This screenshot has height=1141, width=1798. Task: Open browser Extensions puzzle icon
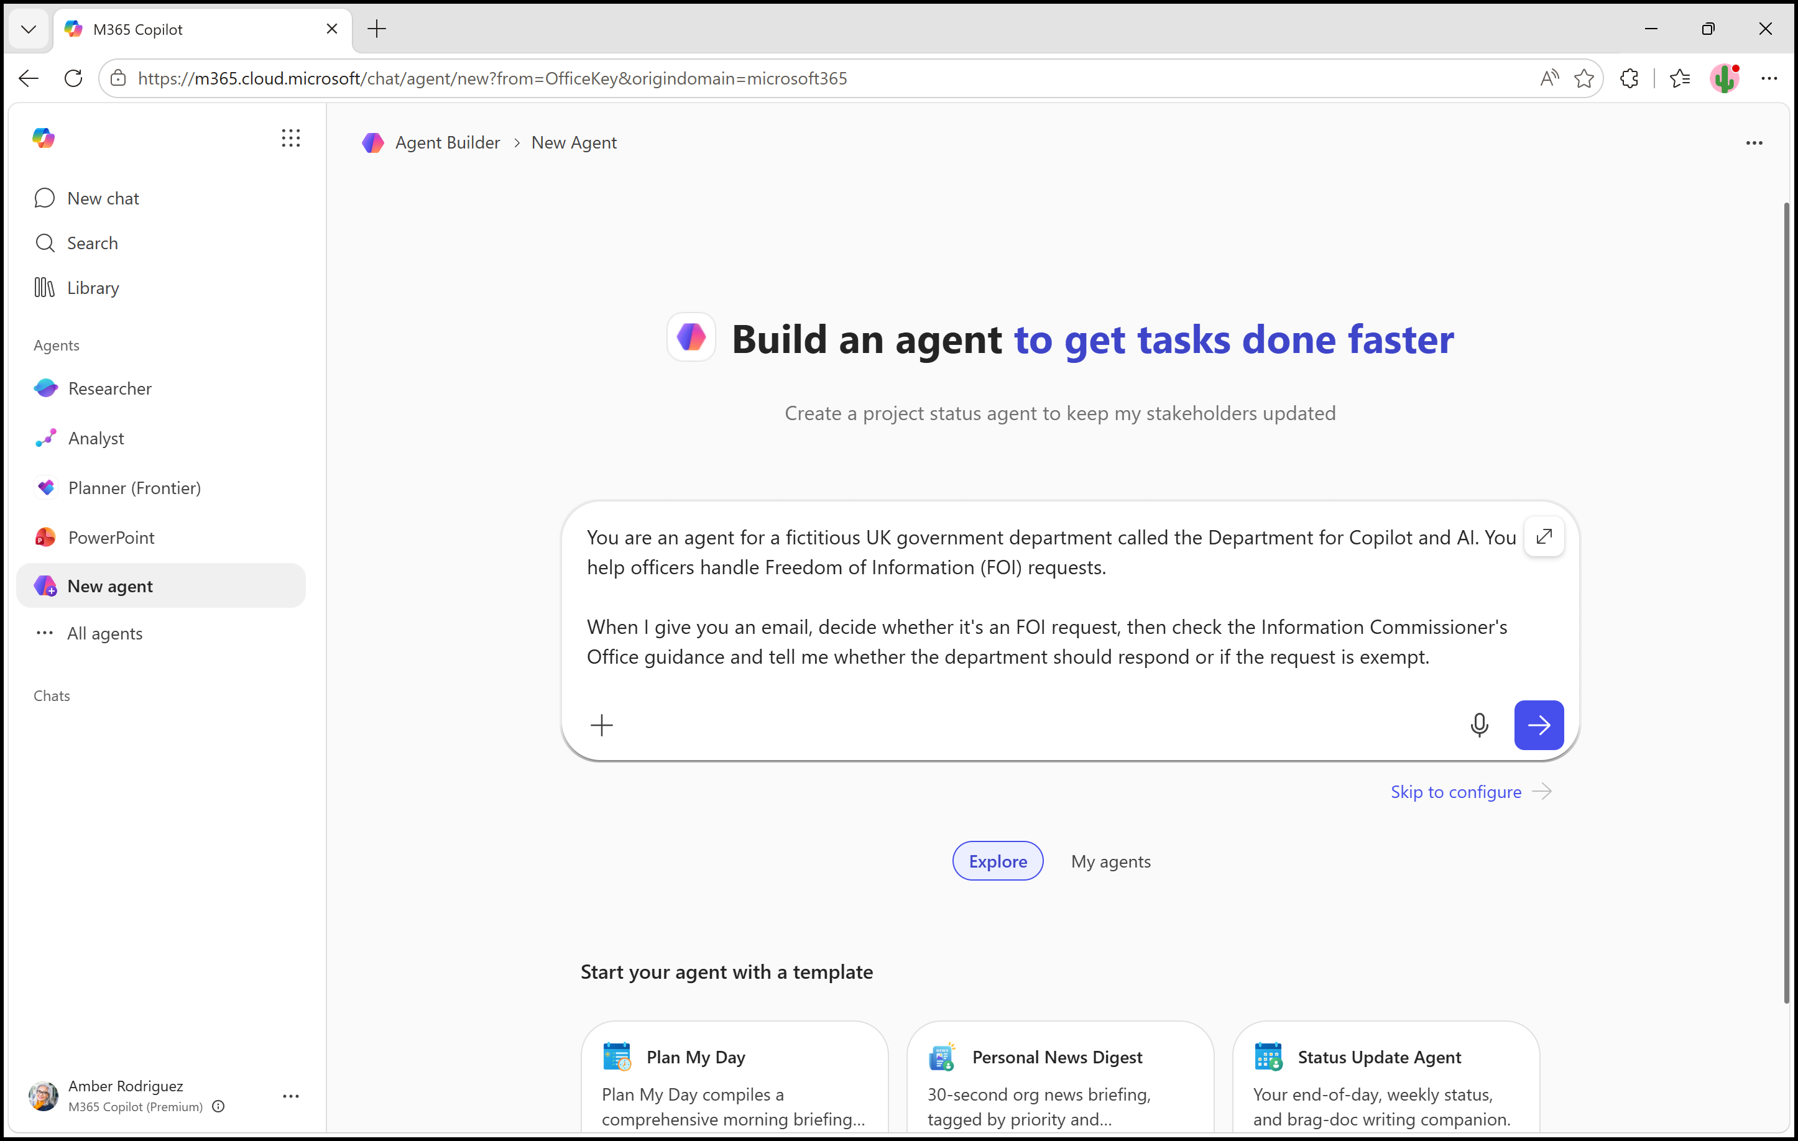[1630, 78]
